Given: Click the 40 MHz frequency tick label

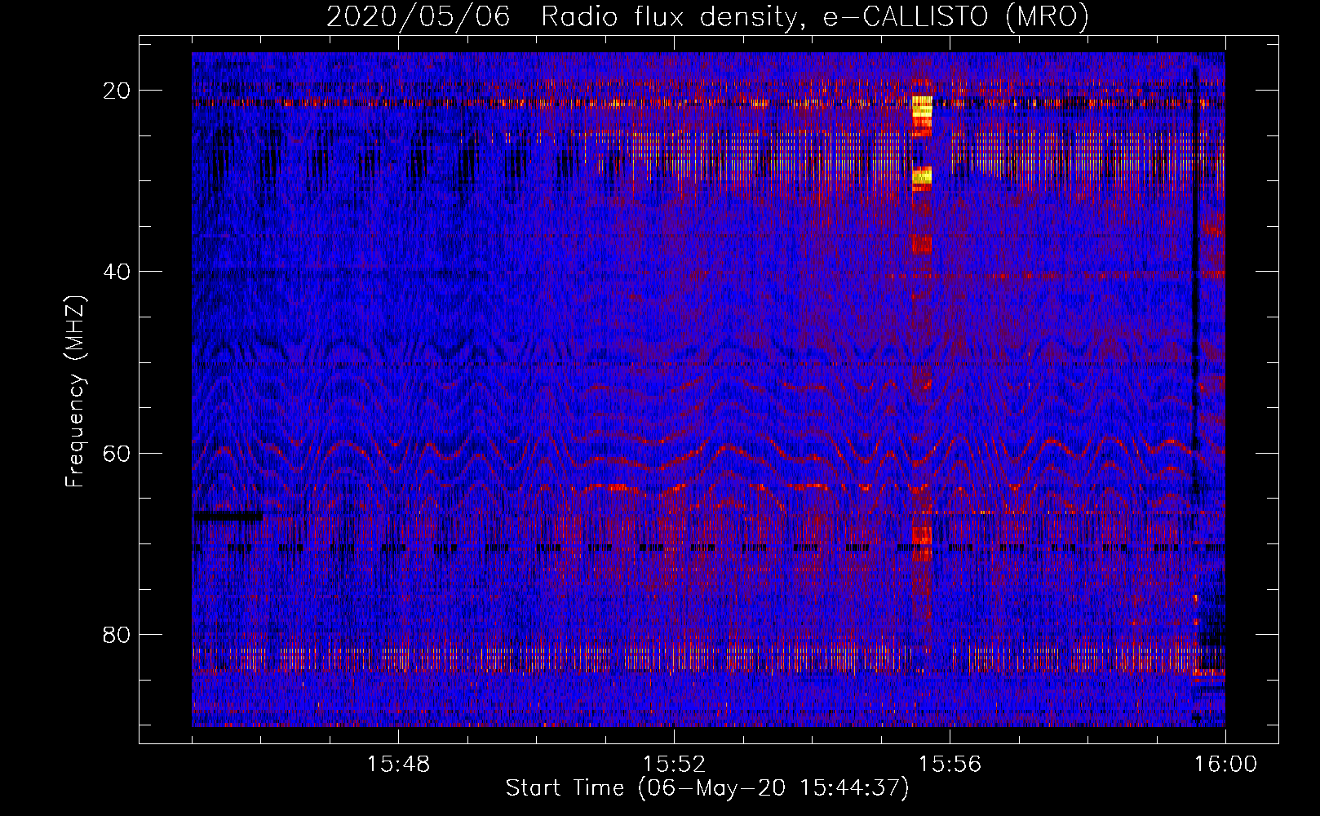Looking at the screenshot, I should (117, 272).
